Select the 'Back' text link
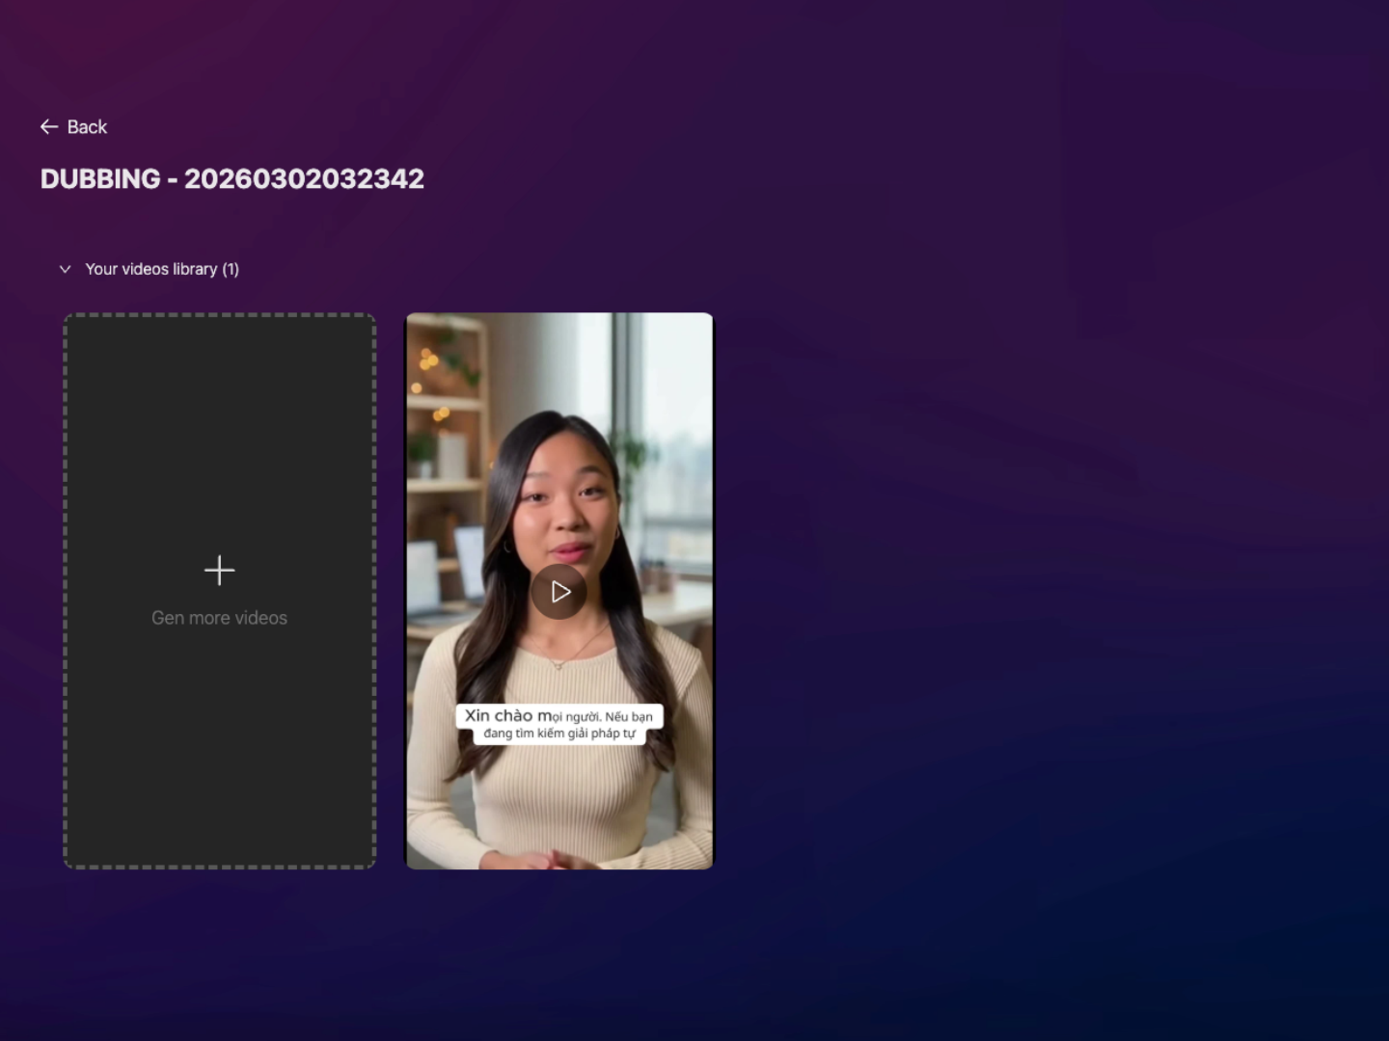1389x1041 pixels. 87,127
